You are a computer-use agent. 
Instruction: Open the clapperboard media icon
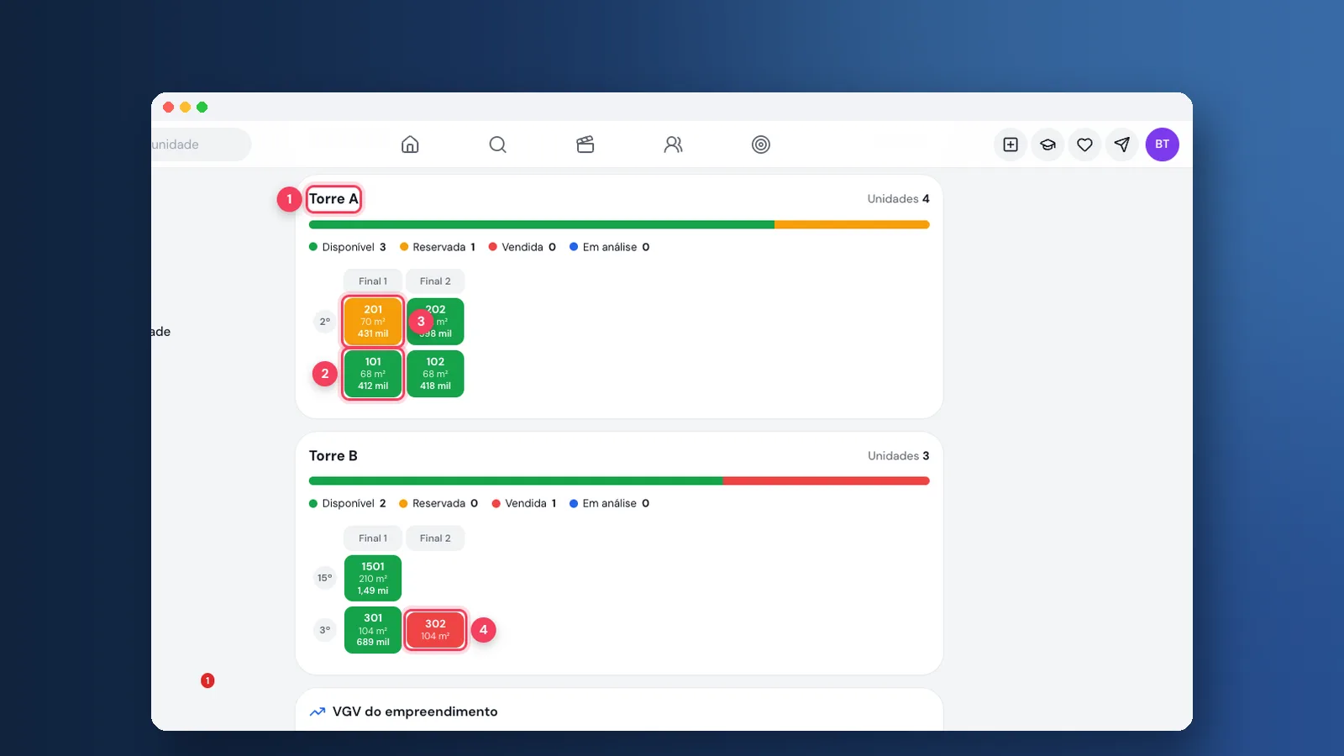pyautogui.click(x=585, y=144)
